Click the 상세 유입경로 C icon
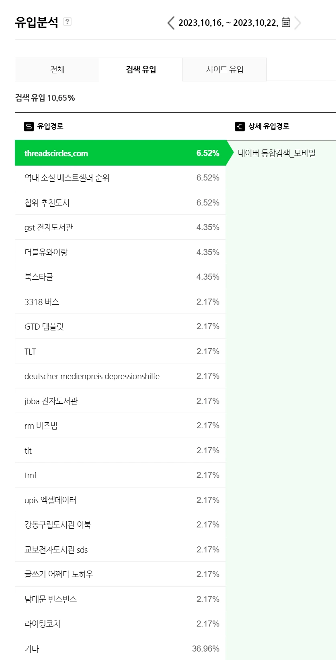Image resolution: width=336 pixels, height=660 pixels. tap(240, 127)
